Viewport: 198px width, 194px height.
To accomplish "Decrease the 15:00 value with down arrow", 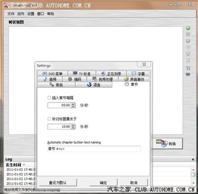I will tap(73, 128).
